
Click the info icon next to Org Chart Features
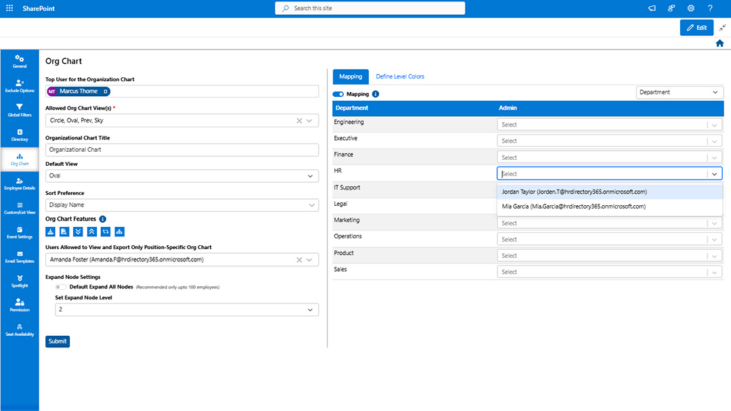(102, 219)
